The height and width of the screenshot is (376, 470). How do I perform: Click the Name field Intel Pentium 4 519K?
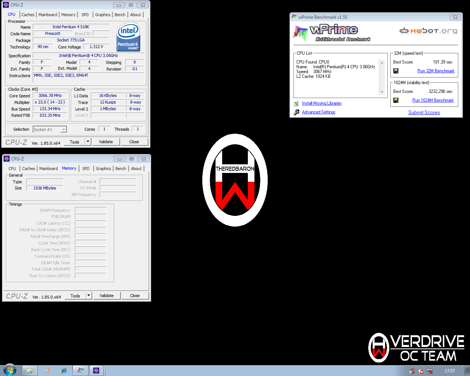tap(71, 27)
